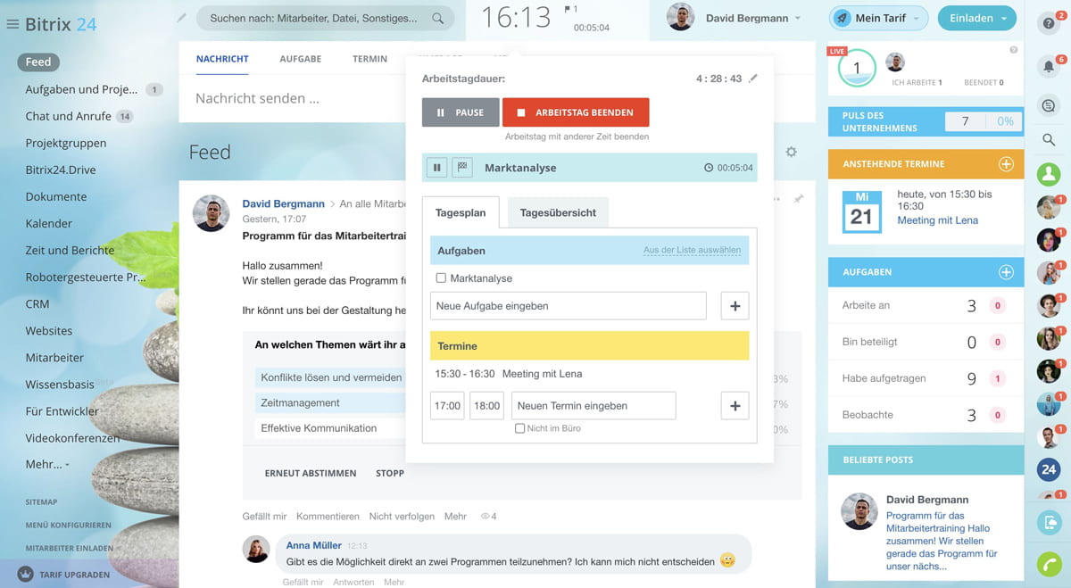Mark Marktanalyse finished with flag icon
Viewport: 1071px width, 588px height.
pos(461,167)
